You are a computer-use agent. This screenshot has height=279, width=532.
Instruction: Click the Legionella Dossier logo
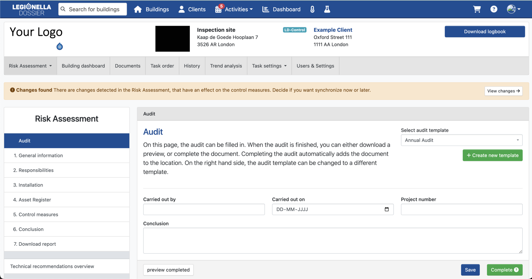pos(31,9)
